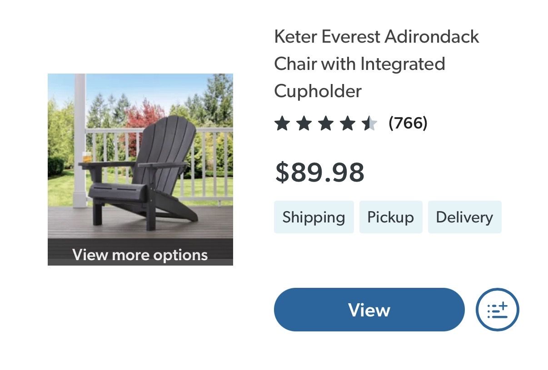
Task: Select the Delivery fulfillment tag
Action: 464,217
